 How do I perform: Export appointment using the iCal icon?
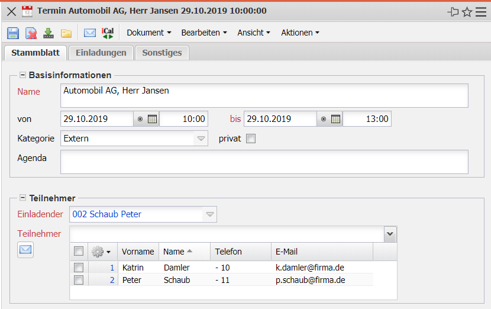(x=108, y=33)
